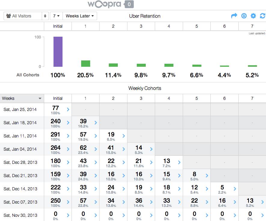Click the arrow beside 43 at 23.8%
Screen dimensions: 266x221
pyautogui.click(x=96, y=162)
